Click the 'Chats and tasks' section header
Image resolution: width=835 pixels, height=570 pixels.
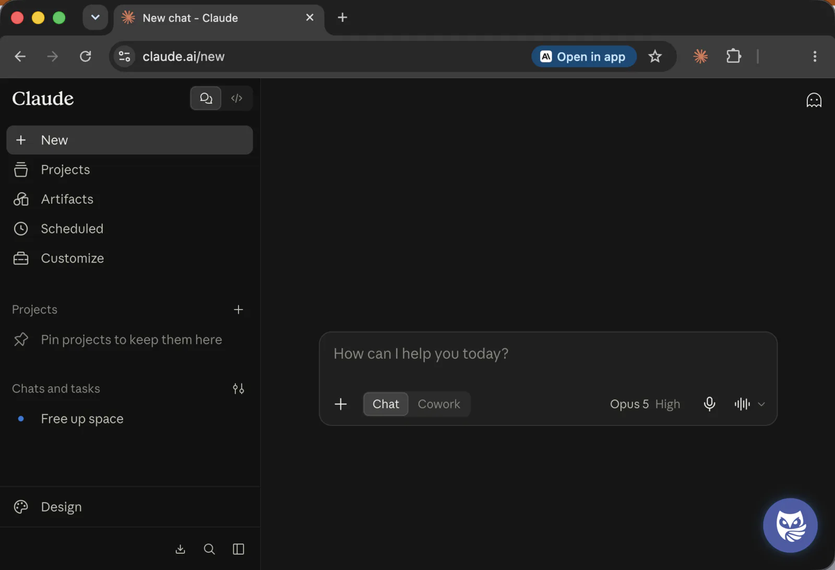(x=56, y=388)
